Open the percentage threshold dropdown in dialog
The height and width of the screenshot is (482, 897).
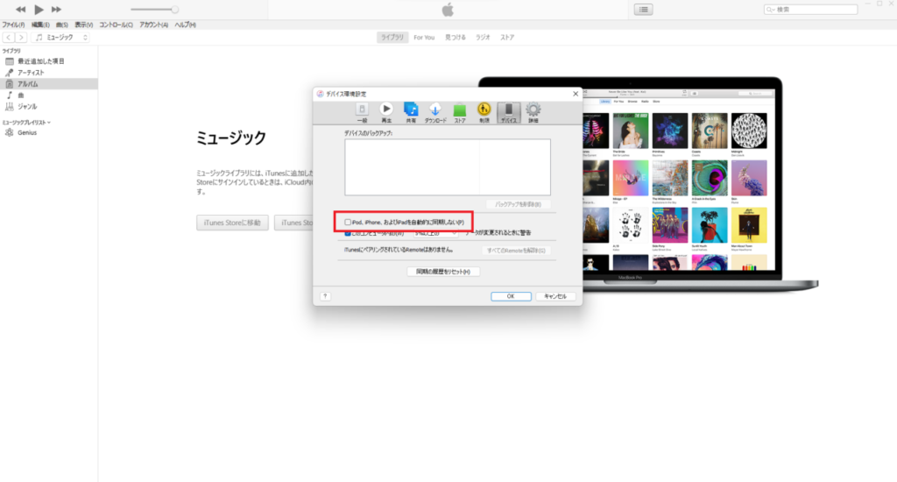point(435,233)
